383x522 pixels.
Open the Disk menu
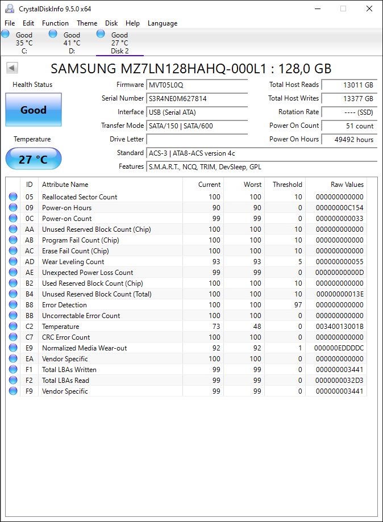click(111, 23)
